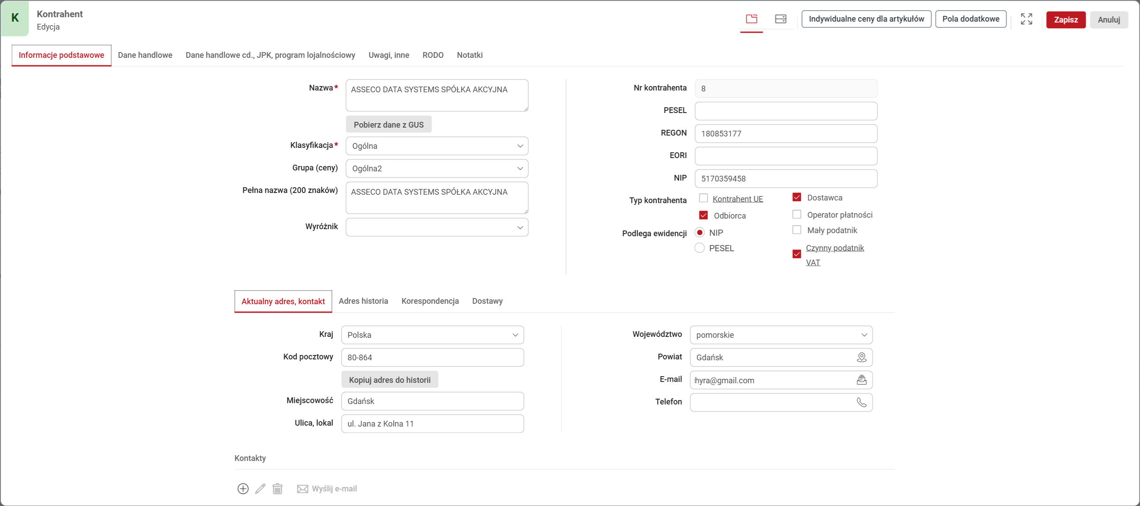Switch to the split panel layout icon

click(x=780, y=19)
